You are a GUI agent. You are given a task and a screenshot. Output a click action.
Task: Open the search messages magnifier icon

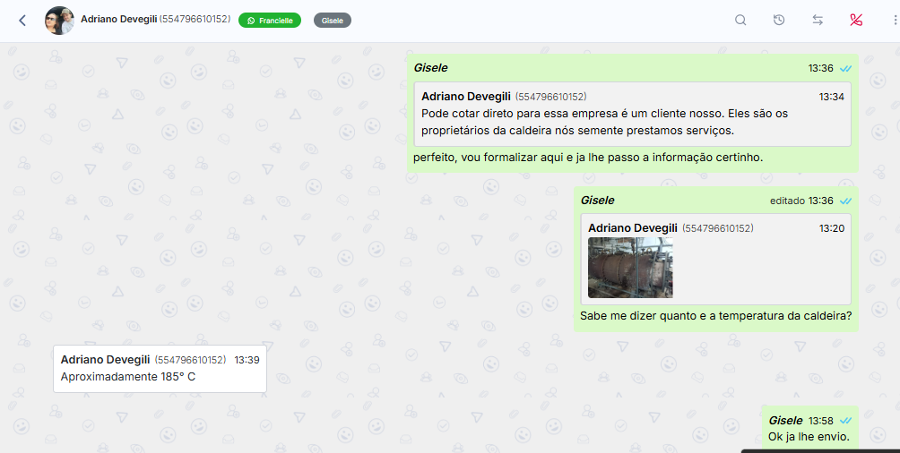click(x=740, y=21)
